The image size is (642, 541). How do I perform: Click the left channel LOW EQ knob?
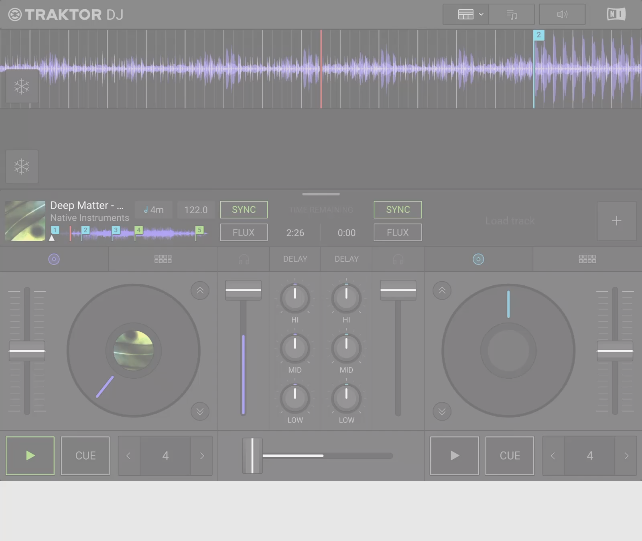pyautogui.click(x=295, y=398)
